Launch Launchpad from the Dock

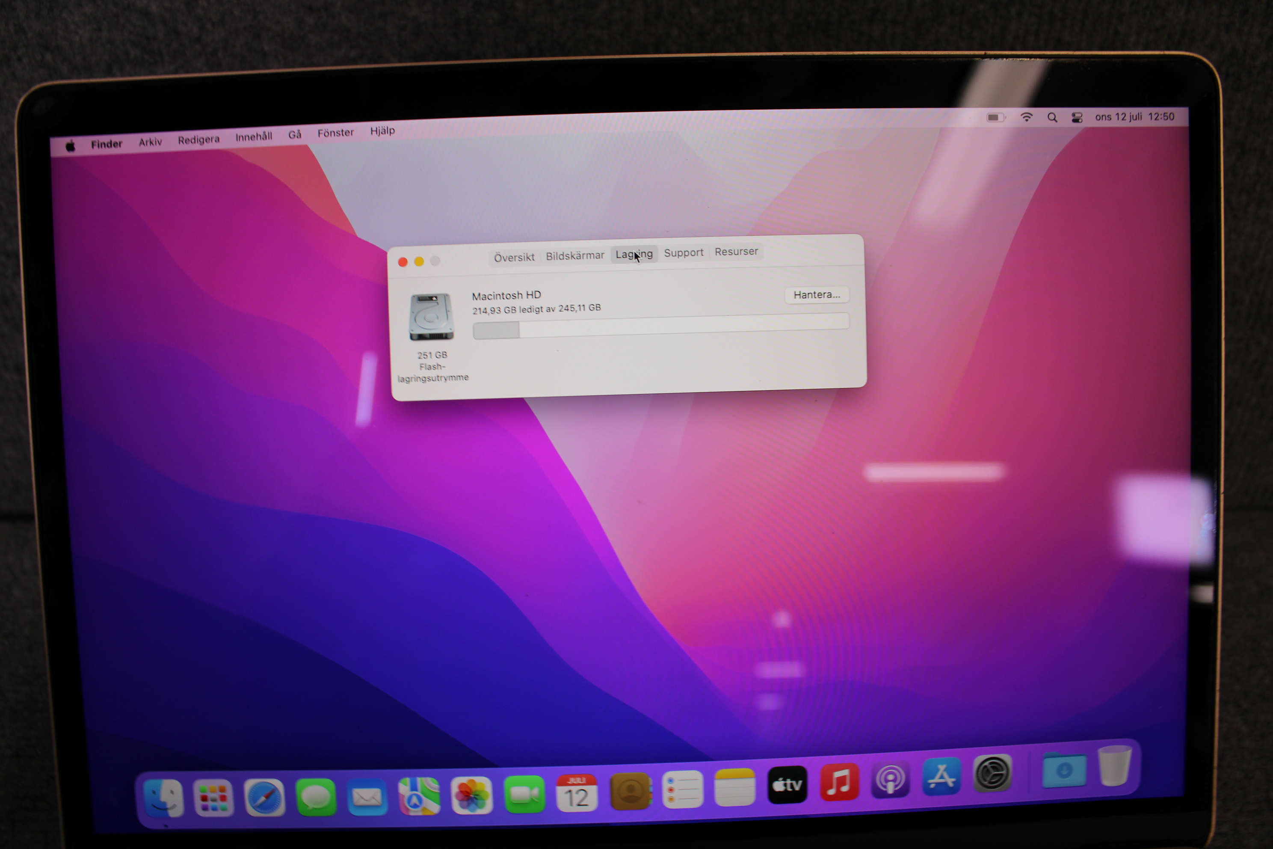click(213, 798)
